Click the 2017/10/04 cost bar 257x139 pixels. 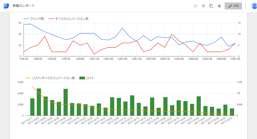pos(199,106)
